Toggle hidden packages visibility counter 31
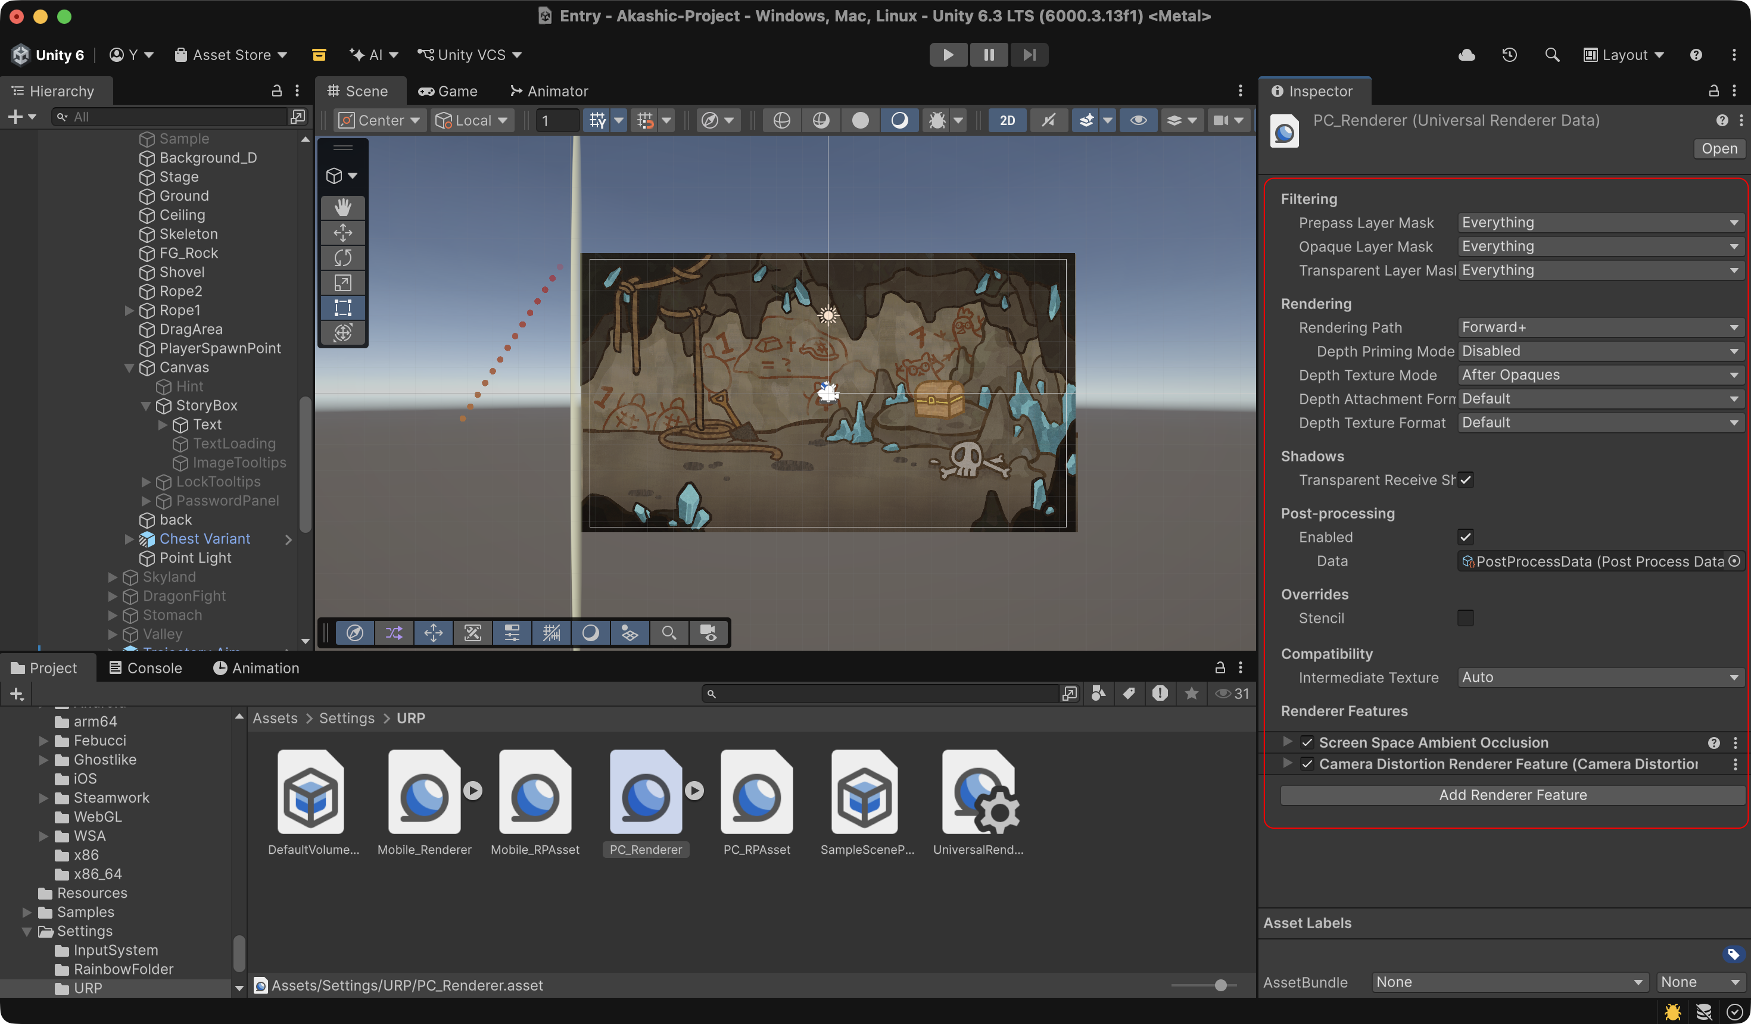 (1233, 694)
